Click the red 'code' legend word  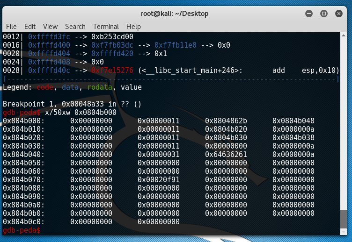pyautogui.click(x=45, y=87)
